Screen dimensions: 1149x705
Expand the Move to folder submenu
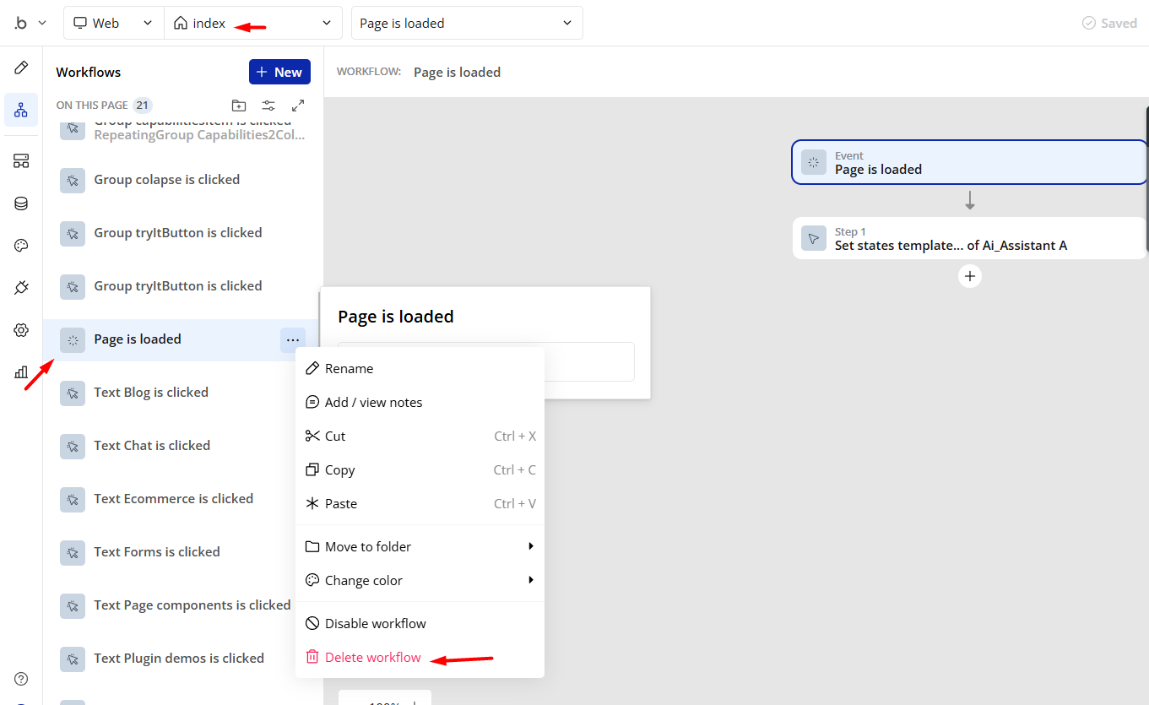[419, 547]
